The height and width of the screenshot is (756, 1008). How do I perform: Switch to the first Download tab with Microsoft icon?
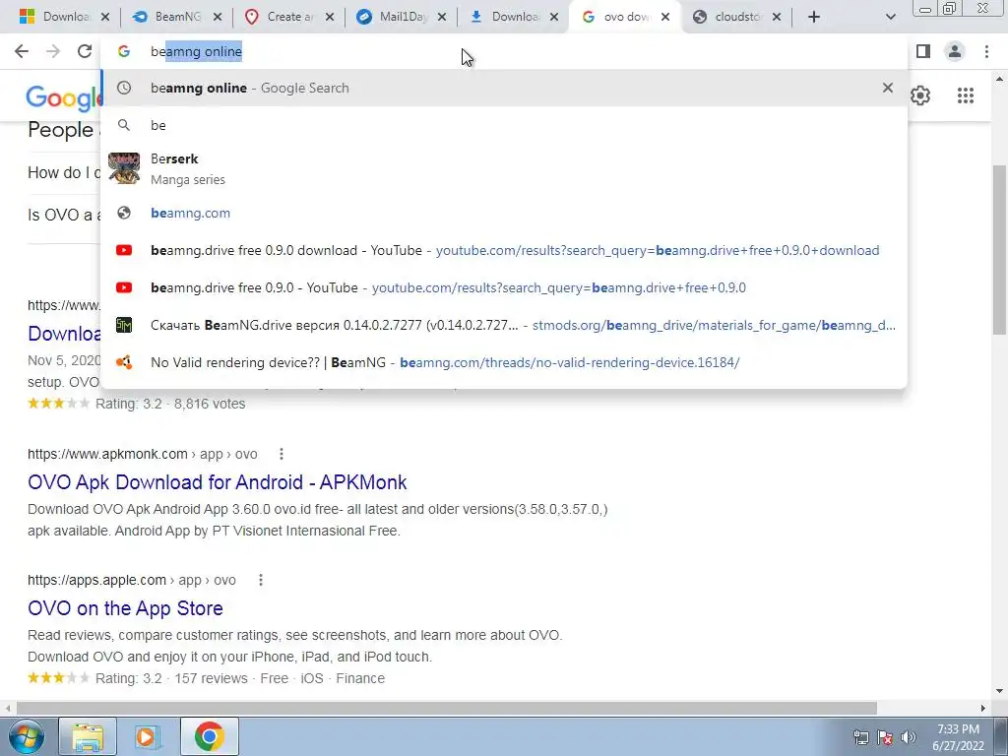tap(63, 17)
